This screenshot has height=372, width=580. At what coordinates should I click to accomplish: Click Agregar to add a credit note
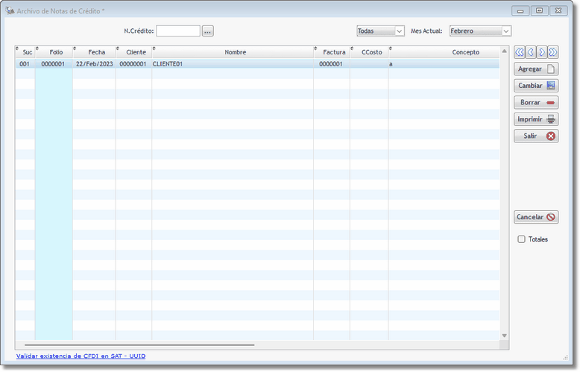pyautogui.click(x=536, y=69)
